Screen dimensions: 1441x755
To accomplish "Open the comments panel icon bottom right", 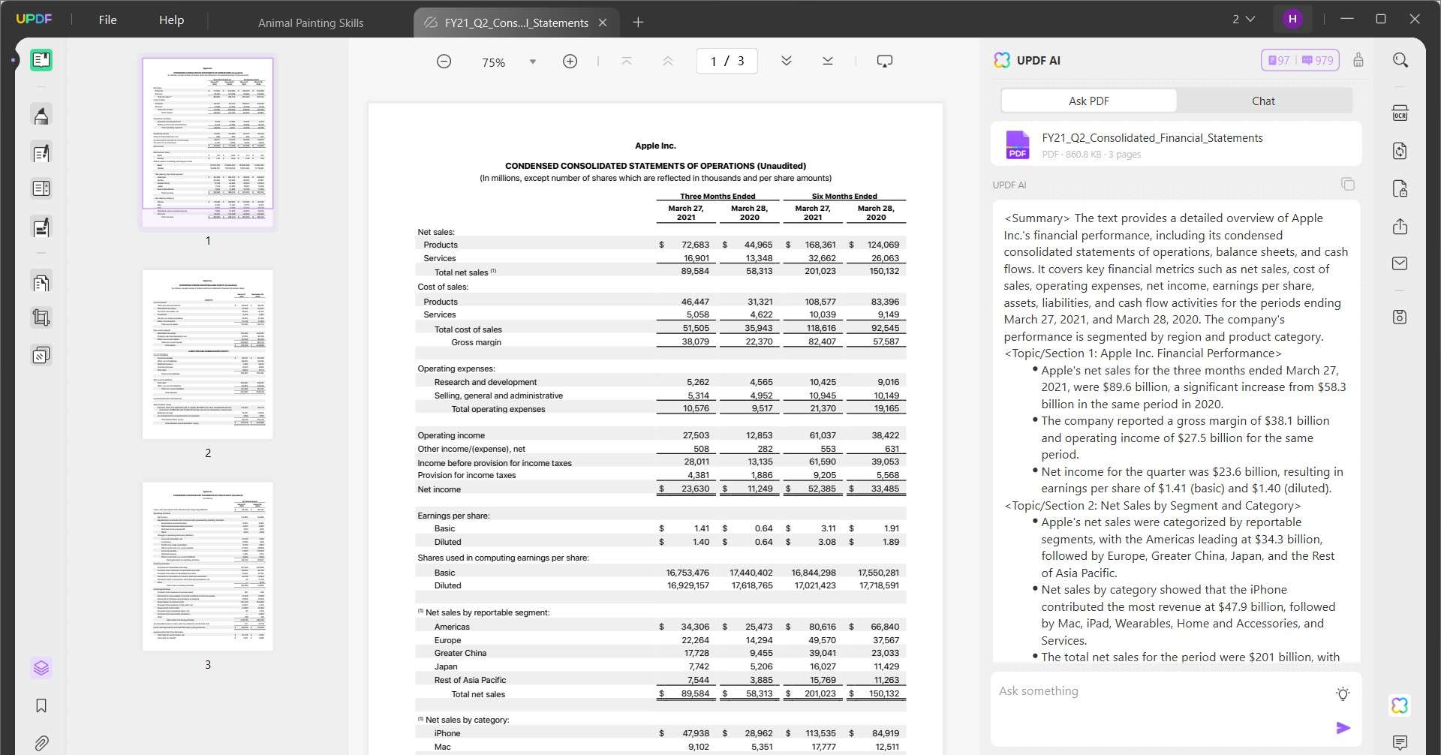I will pyautogui.click(x=1400, y=743).
